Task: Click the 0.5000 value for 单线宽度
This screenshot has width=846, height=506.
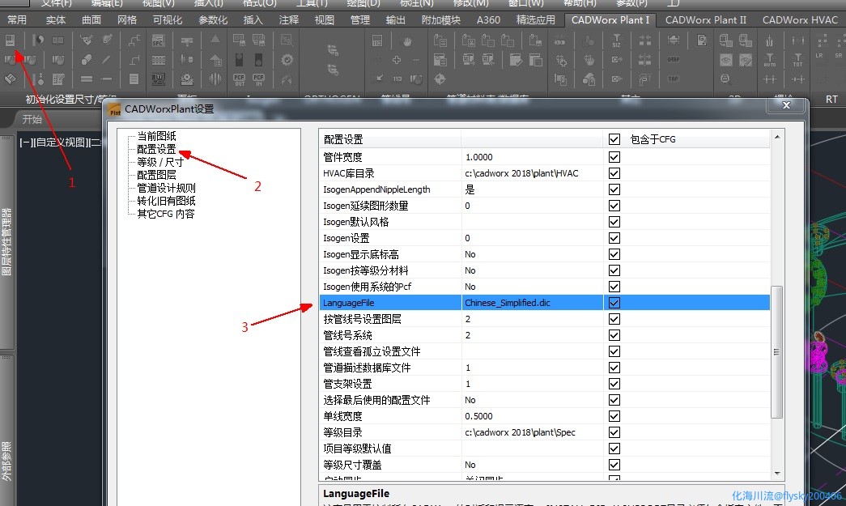Action: click(532, 416)
